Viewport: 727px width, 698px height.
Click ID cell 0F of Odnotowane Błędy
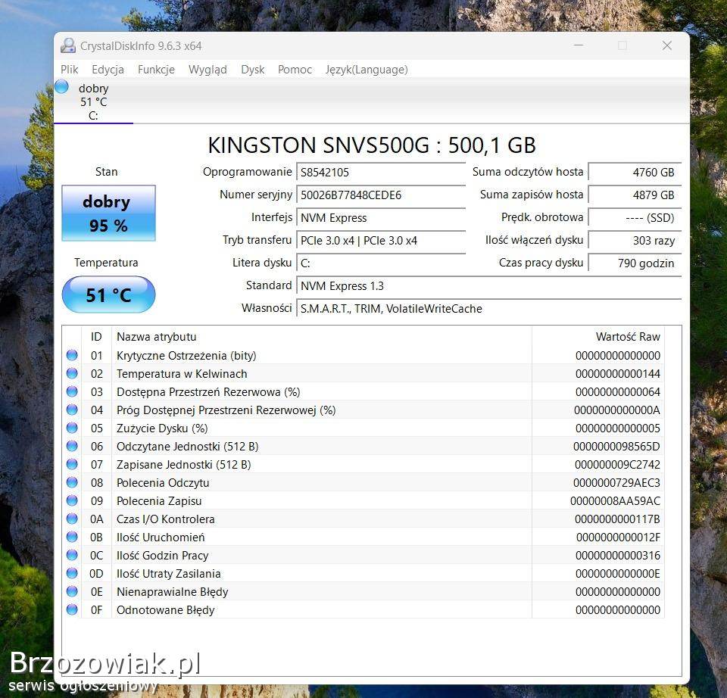[96, 610]
